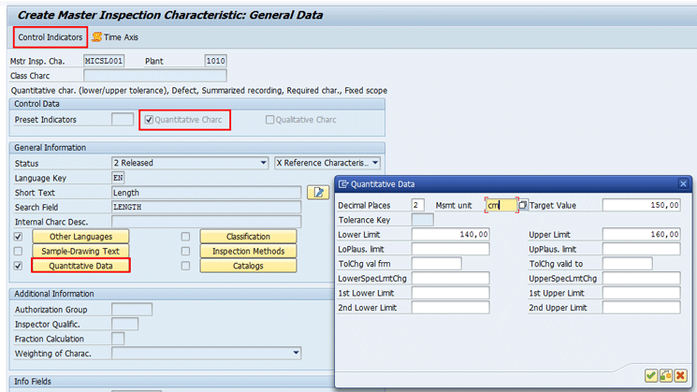Viewport: 697px width, 392px height.
Task: Open Control Indicators from the toolbar
Action: click(51, 36)
